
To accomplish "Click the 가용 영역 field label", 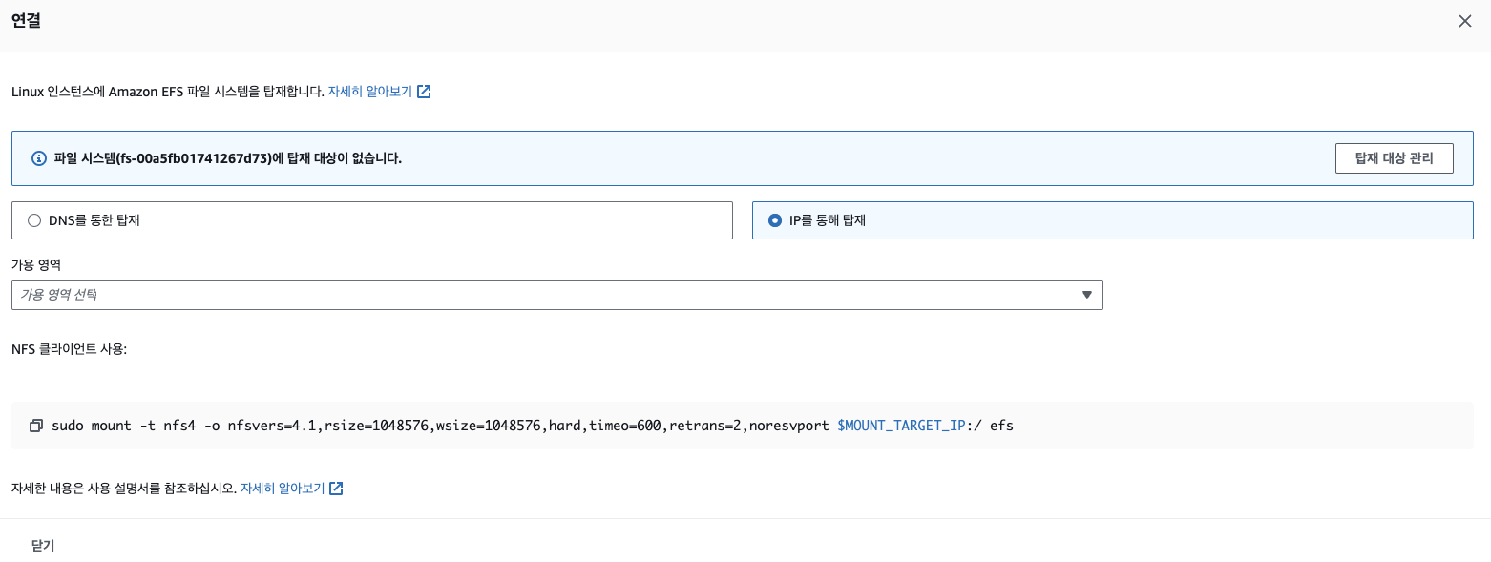I will (36, 264).
